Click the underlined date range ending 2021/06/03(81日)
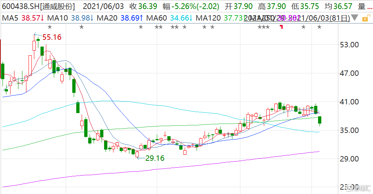 click(297, 18)
